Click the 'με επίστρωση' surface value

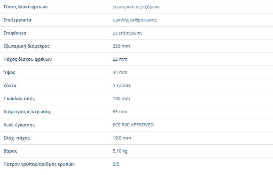click(127, 33)
